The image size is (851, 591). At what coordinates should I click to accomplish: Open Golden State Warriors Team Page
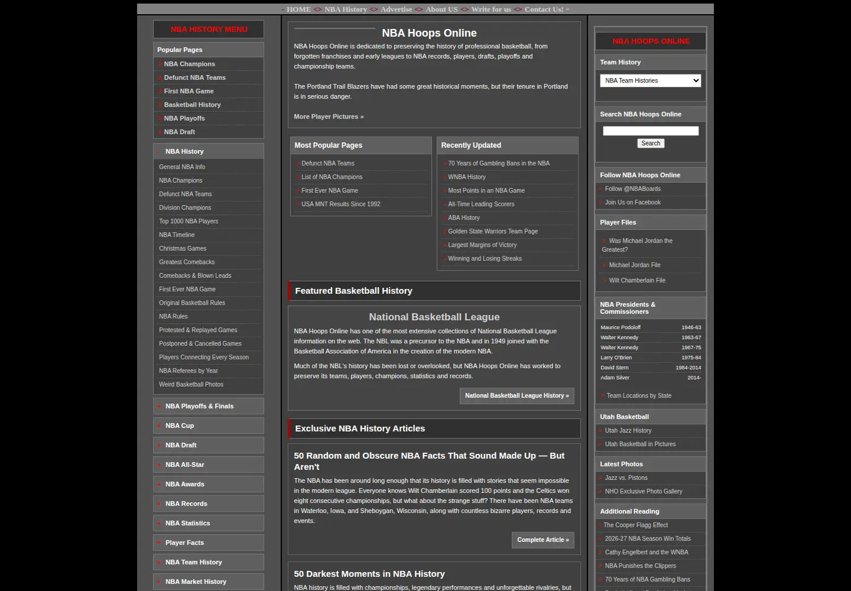pos(493,231)
